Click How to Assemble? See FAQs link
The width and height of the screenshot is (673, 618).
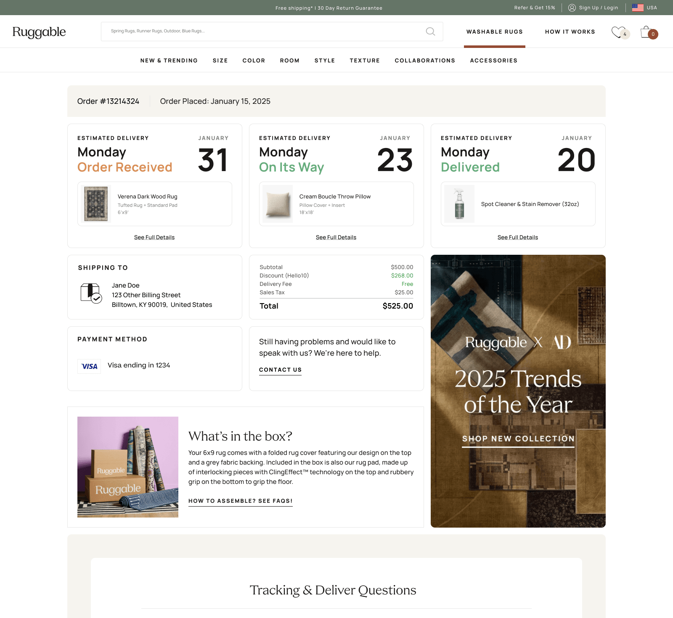(x=241, y=501)
